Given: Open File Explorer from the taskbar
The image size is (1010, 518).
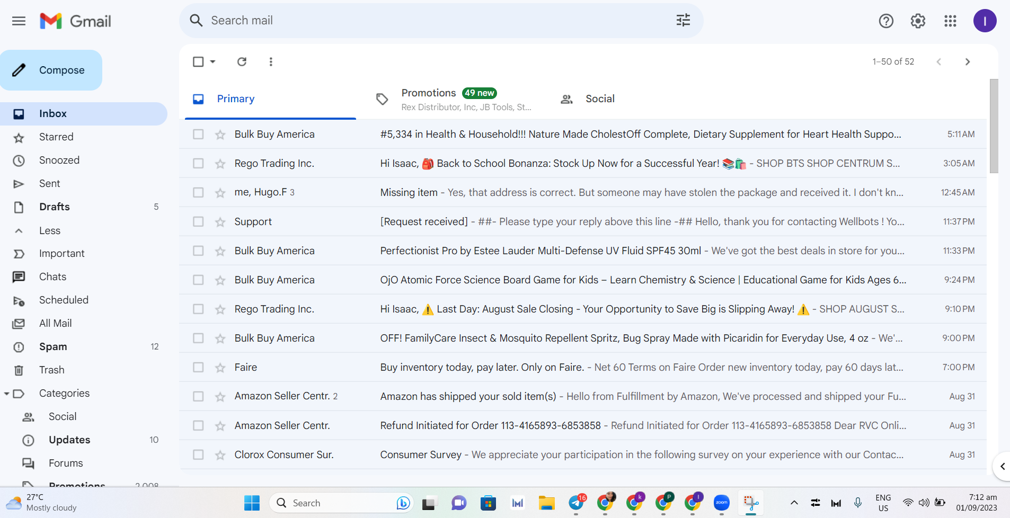Looking at the screenshot, I should point(546,503).
